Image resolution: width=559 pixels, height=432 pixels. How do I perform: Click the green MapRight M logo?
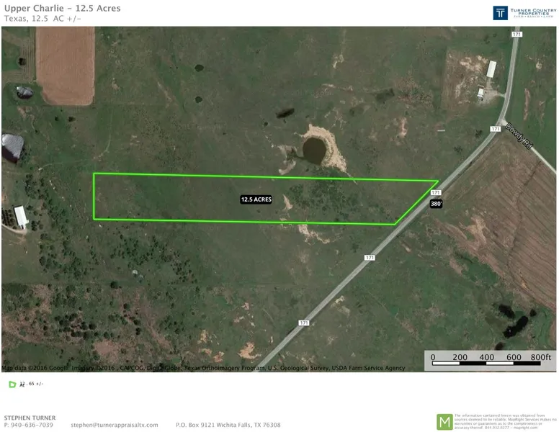coord(444,421)
